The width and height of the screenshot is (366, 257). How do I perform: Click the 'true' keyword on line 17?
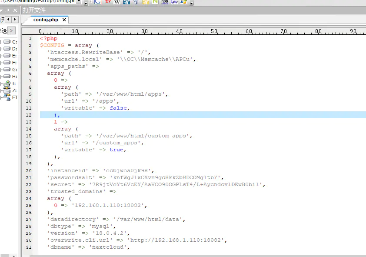(x=116, y=150)
